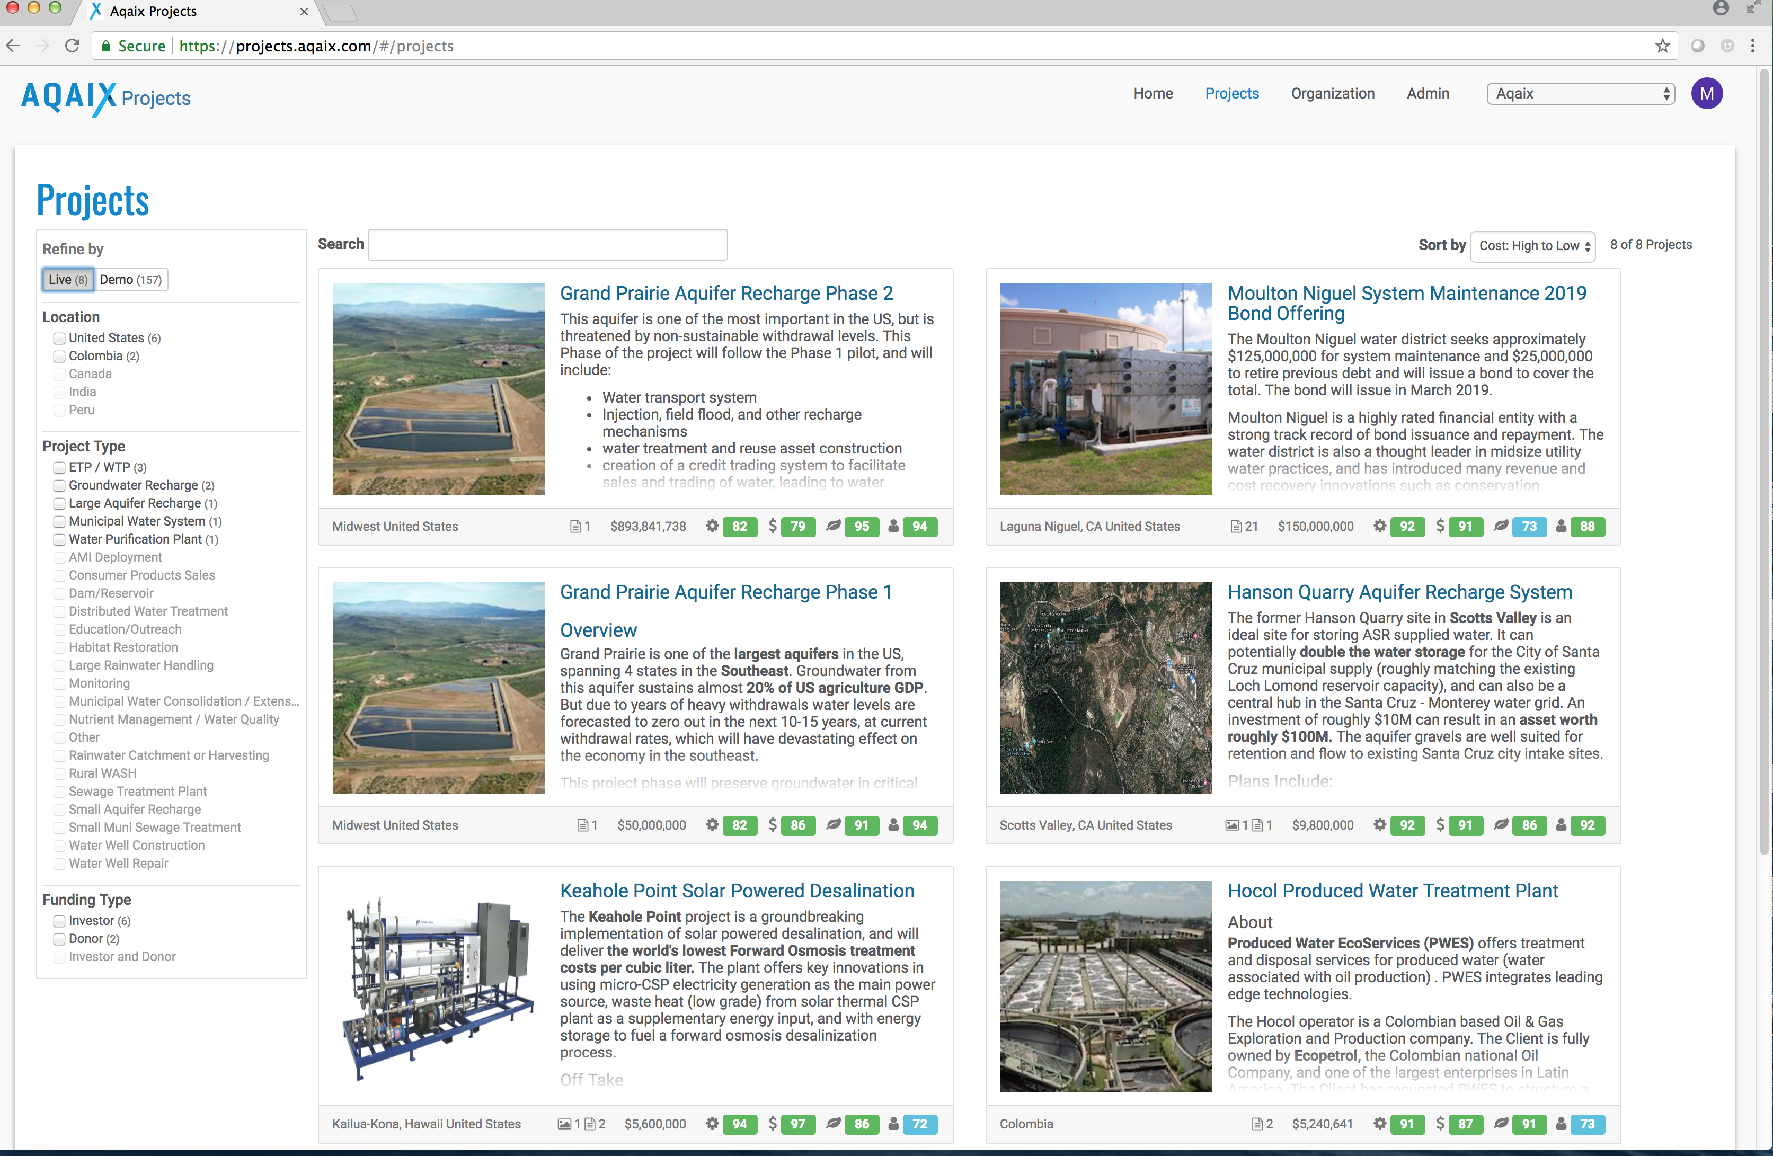Open the Projects nav item
Image resolution: width=1773 pixels, height=1156 pixels.
click(x=1231, y=94)
